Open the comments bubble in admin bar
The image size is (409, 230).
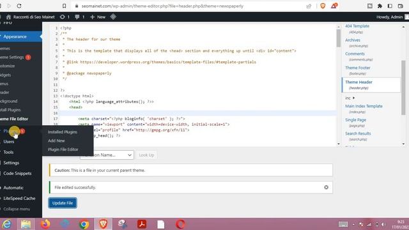coord(79,17)
